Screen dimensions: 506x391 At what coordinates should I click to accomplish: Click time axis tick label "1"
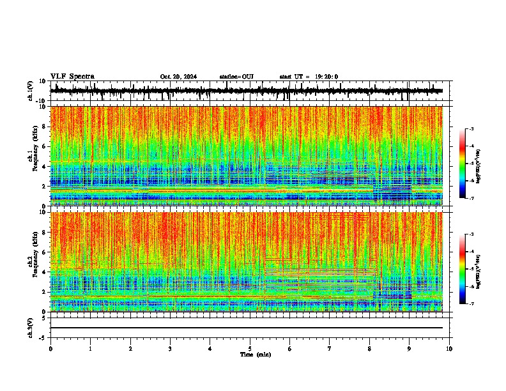90,349
